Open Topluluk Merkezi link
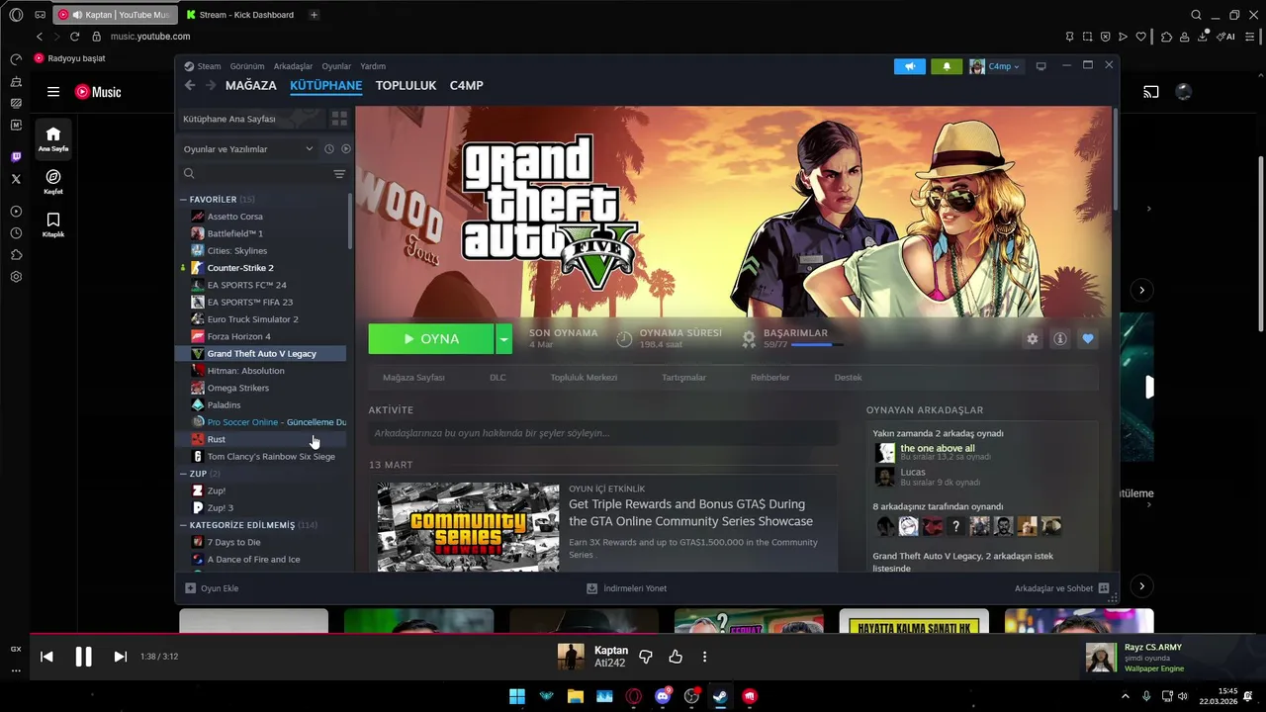Viewport: 1266px width, 712px height. click(x=584, y=378)
